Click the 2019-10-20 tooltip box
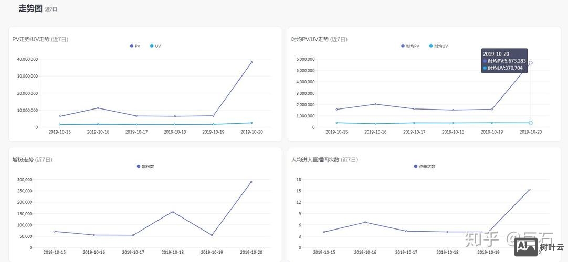Viewport: 568px width, 262px height. click(x=504, y=61)
